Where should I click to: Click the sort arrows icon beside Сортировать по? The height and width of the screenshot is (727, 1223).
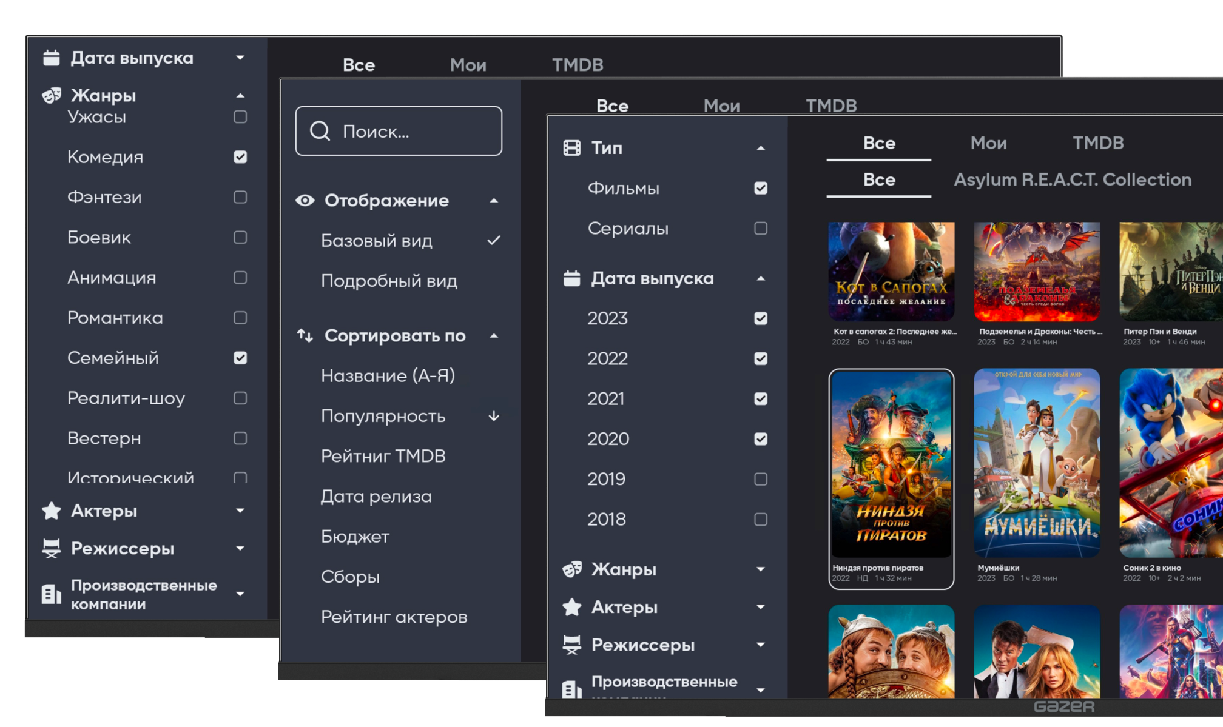[305, 335]
